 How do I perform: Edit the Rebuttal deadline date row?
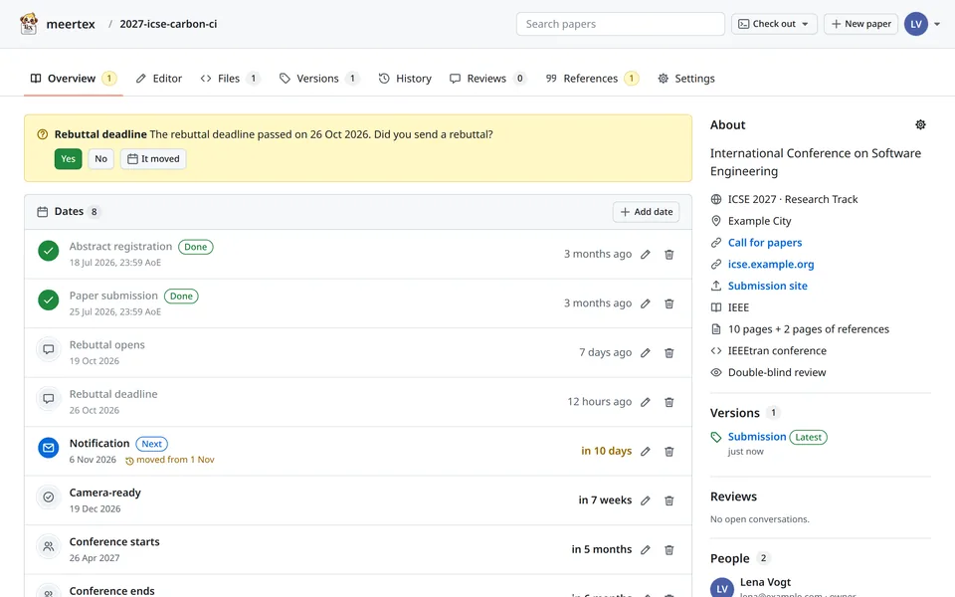pyautogui.click(x=646, y=402)
